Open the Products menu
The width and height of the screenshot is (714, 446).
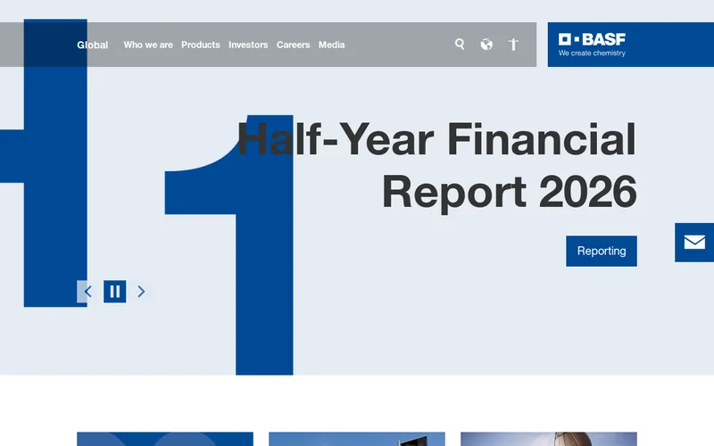coord(200,45)
